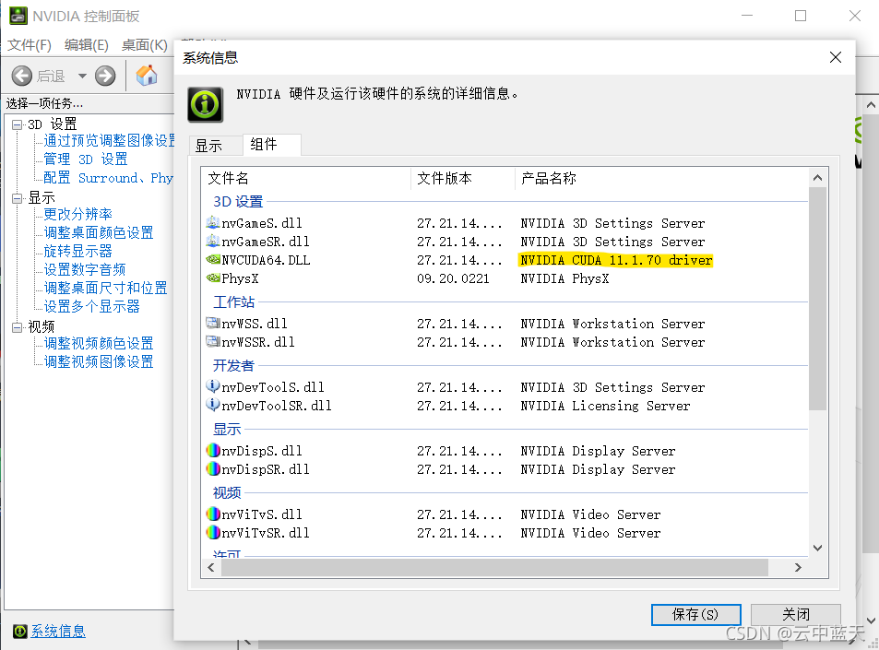Open 调整视频图像设置 task
The width and height of the screenshot is (879, 650).
99,361
